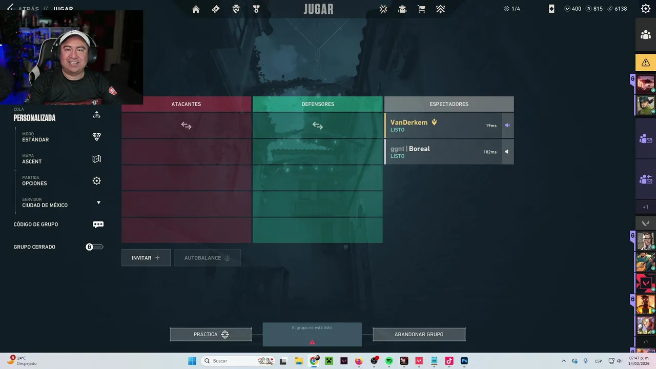Open the party invites icon in sidebar

pyautogui.click(x=646, y=138)
